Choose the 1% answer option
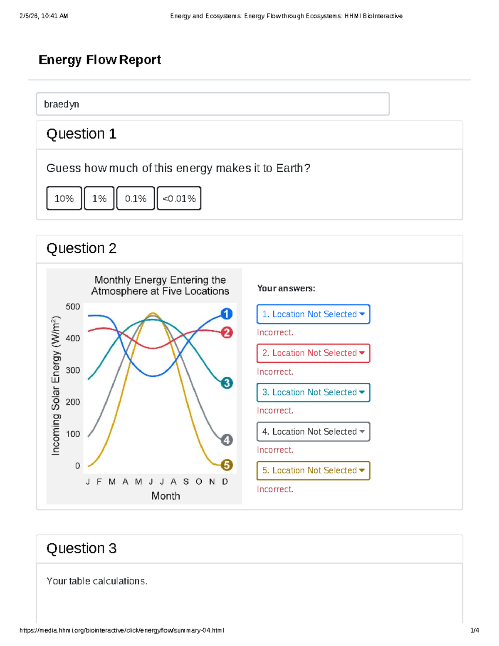Viewport: 499px width, 646px height. point(99,198)
